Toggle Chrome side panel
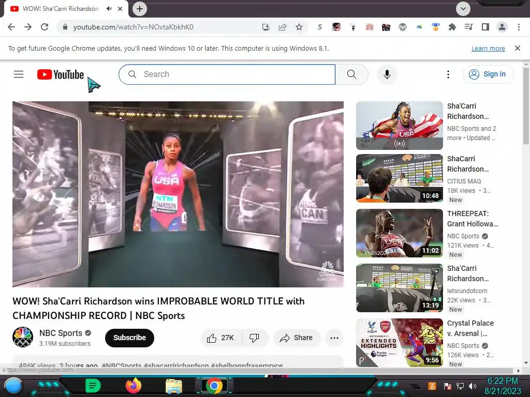Screen dimensions: 530x397 click(485, 27)
